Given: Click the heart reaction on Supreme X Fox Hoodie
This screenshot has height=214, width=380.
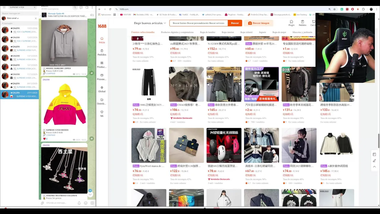Looking at the screenshot, I should (x=45, y=139).
